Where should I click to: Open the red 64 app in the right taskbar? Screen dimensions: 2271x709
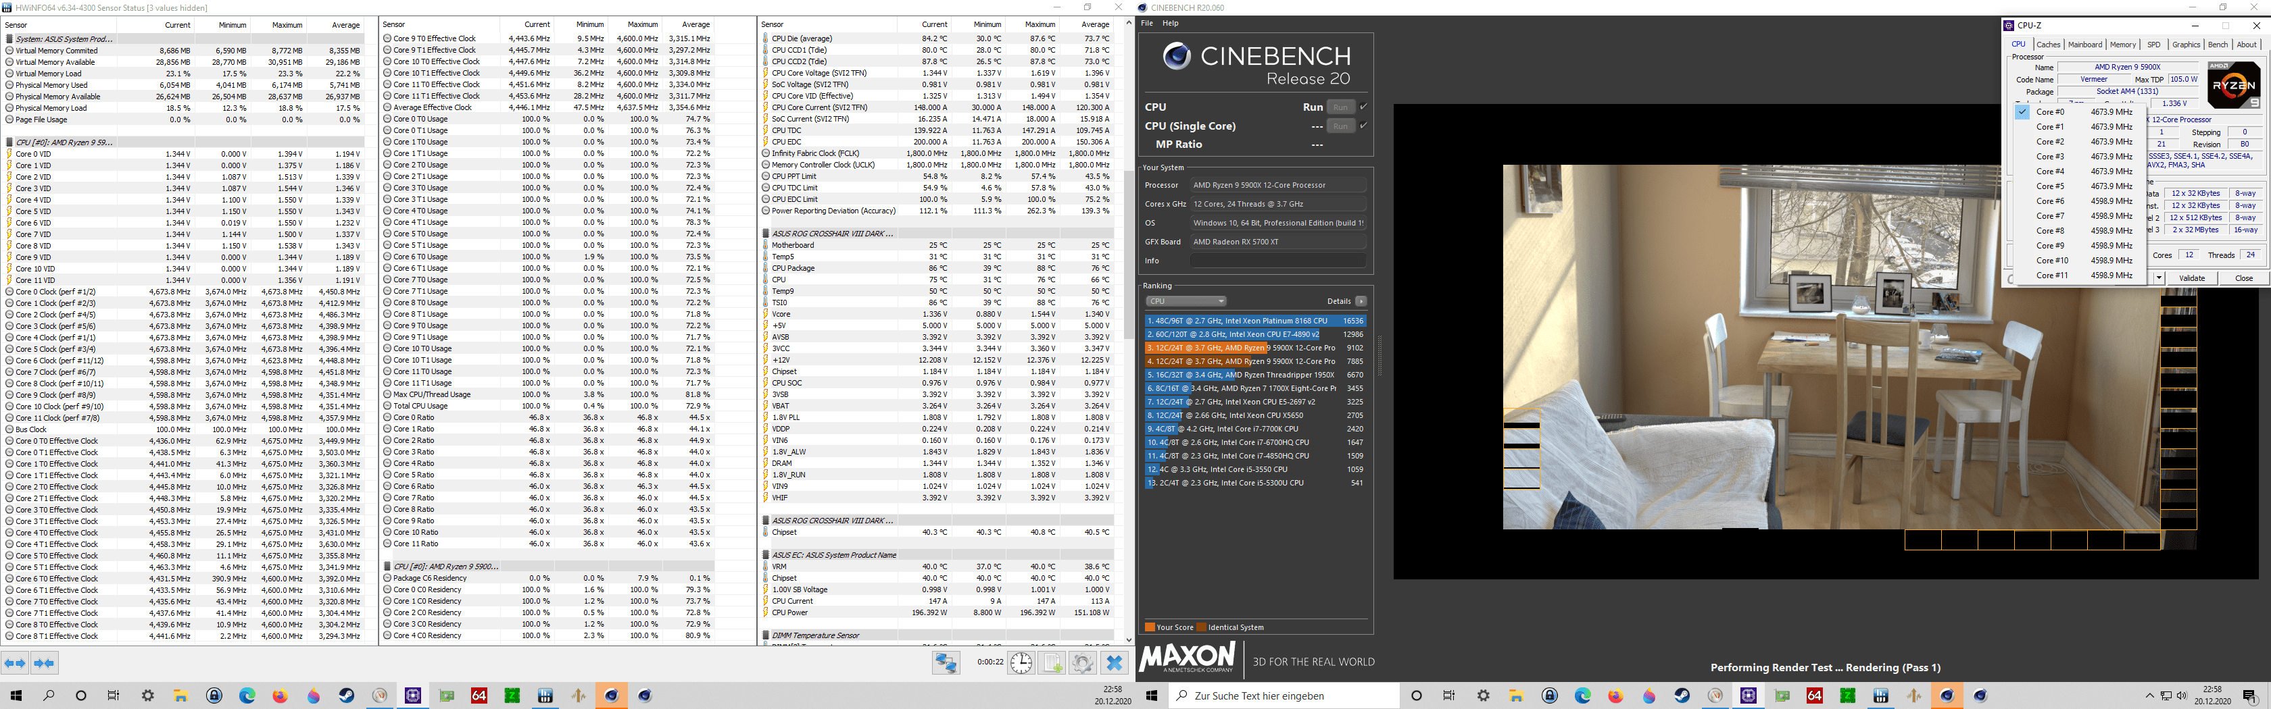point(1814,695)
